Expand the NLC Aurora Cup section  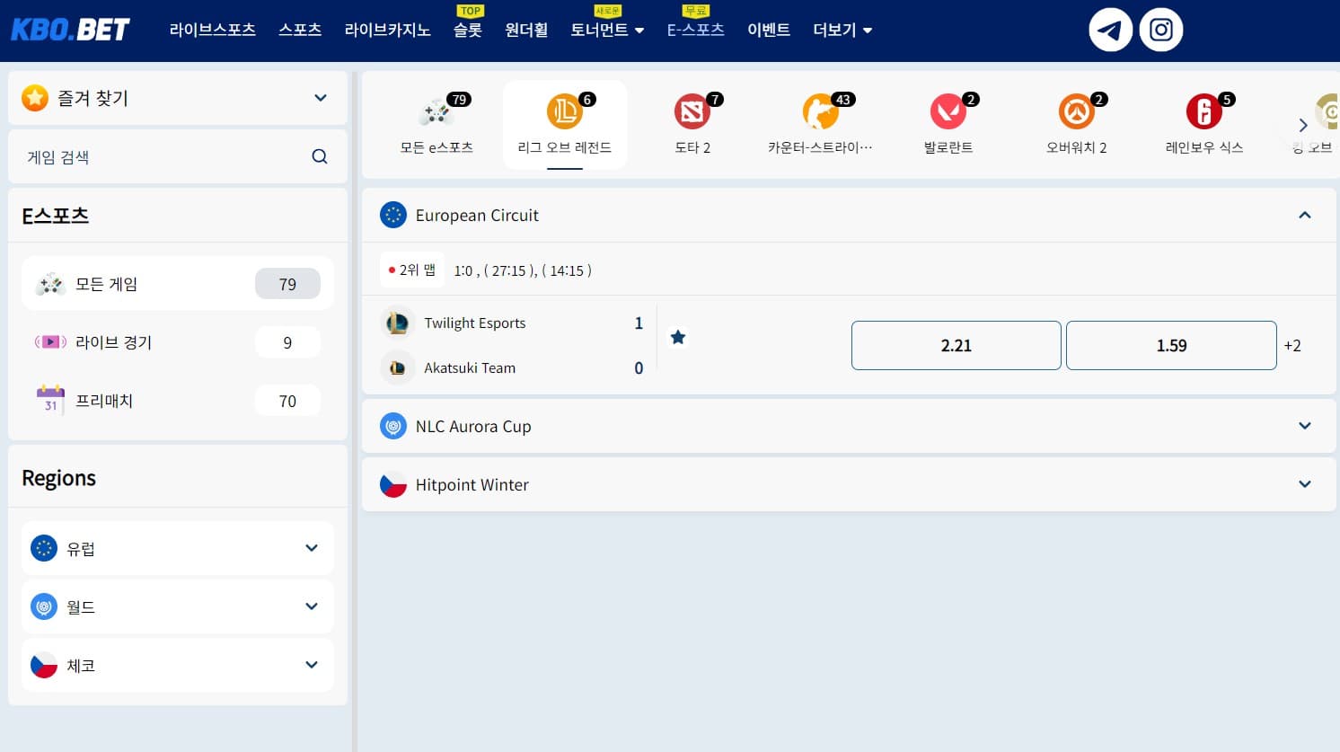pyautogui.click(x=1305, y=426)
